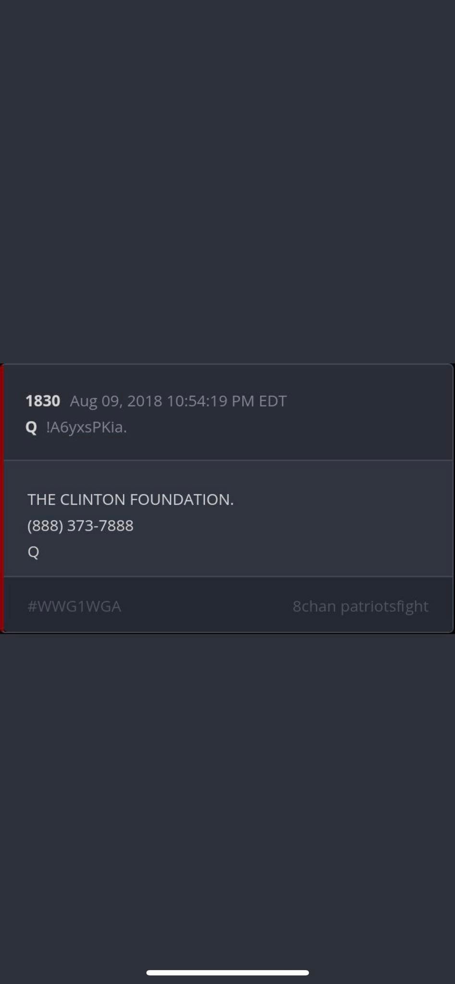This screenshot has width=455, height=984.
Task: Tap the word patriotsfight in footer
Action: click(x=384, y=606)
